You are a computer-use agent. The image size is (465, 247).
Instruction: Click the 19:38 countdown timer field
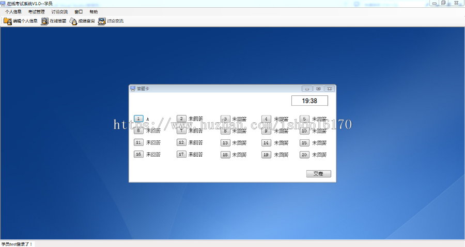pos(309,101)
